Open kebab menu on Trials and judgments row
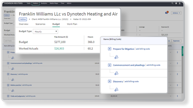Viewport: 193px width, 108px height. coord(177,96)
